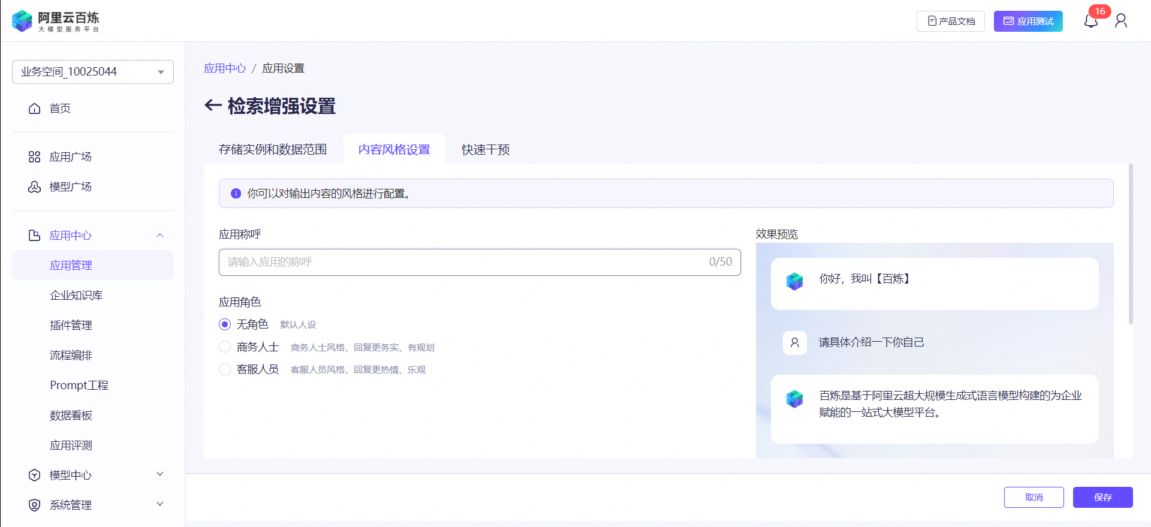Expand the 模型中心 section chevron
Screen dimensions: 1151x527
[x=160, y=474]
